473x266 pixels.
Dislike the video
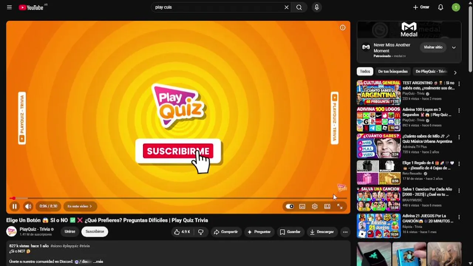tap(201, 232)
